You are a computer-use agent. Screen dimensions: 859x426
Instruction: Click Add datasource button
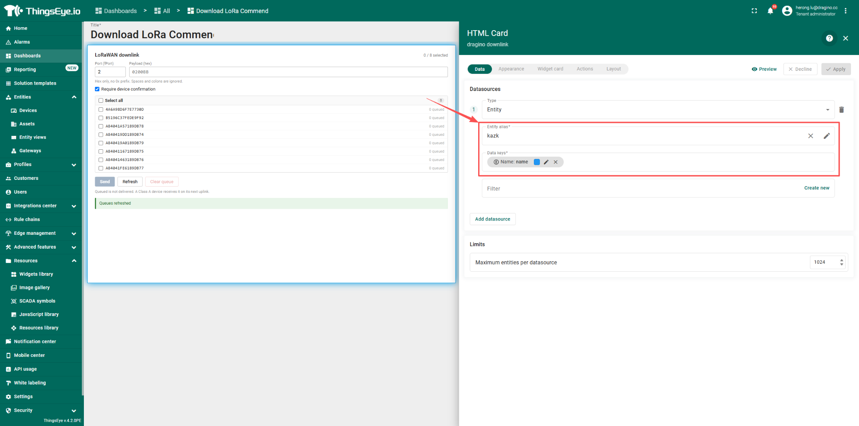pyautogui.click(x=493, y=219)
